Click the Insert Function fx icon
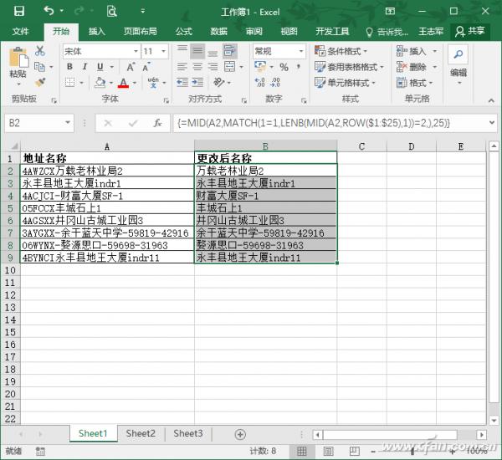The height and width of the screenshot is (460, 502). point(156,123)
